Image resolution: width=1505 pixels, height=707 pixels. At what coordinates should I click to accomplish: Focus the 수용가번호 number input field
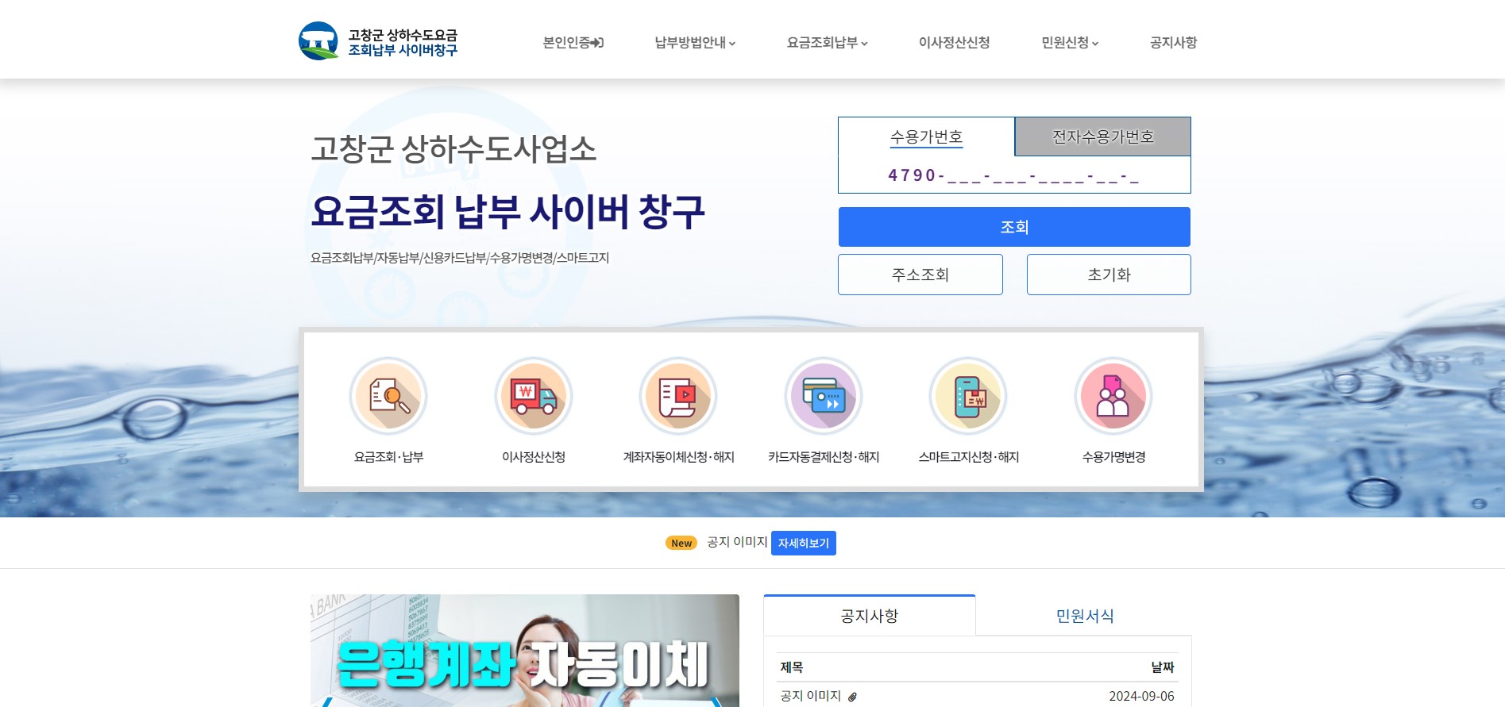(x=1013, y=175)
